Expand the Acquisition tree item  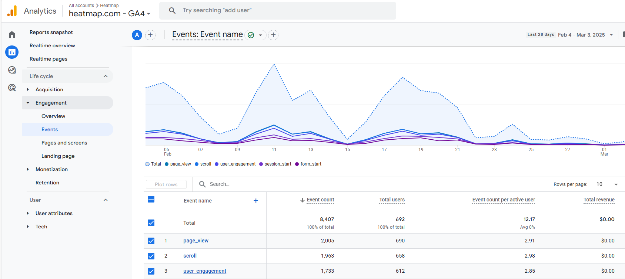click(28, 89)
